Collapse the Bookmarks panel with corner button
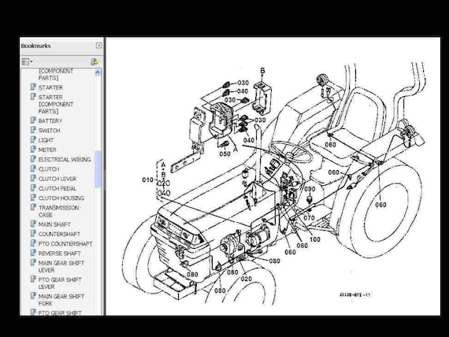Viewport: 449px width, 337px height. pos(98,46)
